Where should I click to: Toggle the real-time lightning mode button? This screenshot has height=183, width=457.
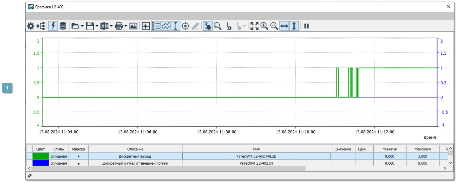(x=53, y=26)
